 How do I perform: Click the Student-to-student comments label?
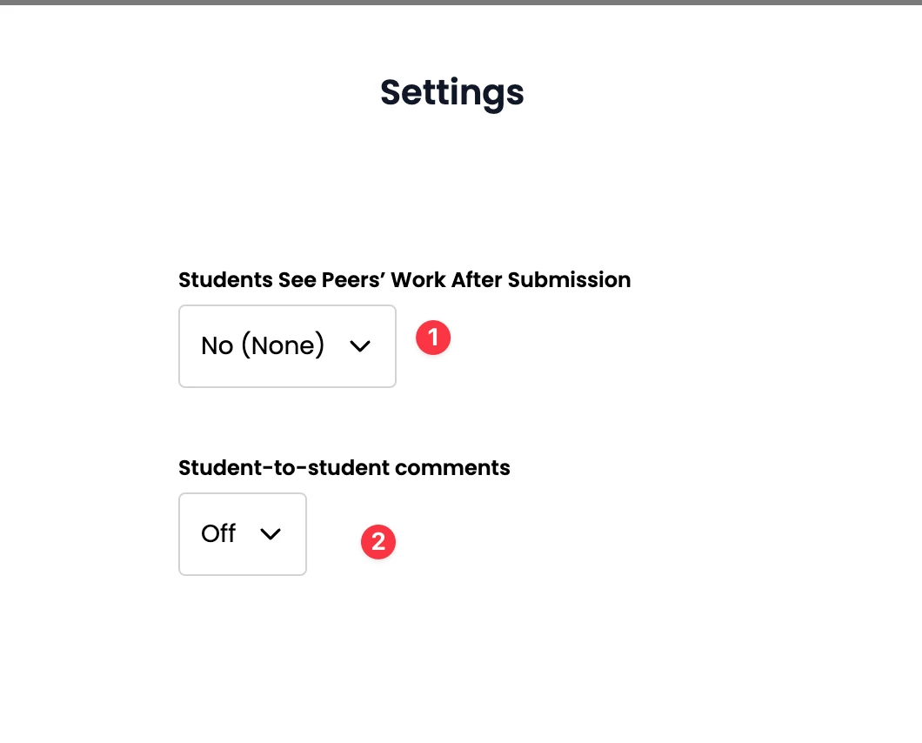(x=344, y=468)
